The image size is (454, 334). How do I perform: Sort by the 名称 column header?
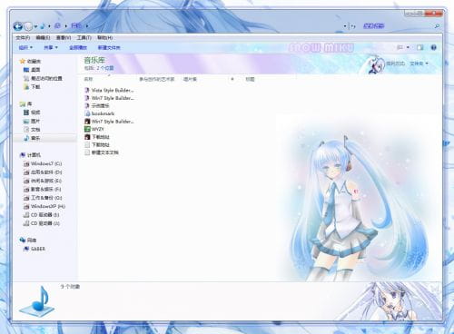[88, 79]
